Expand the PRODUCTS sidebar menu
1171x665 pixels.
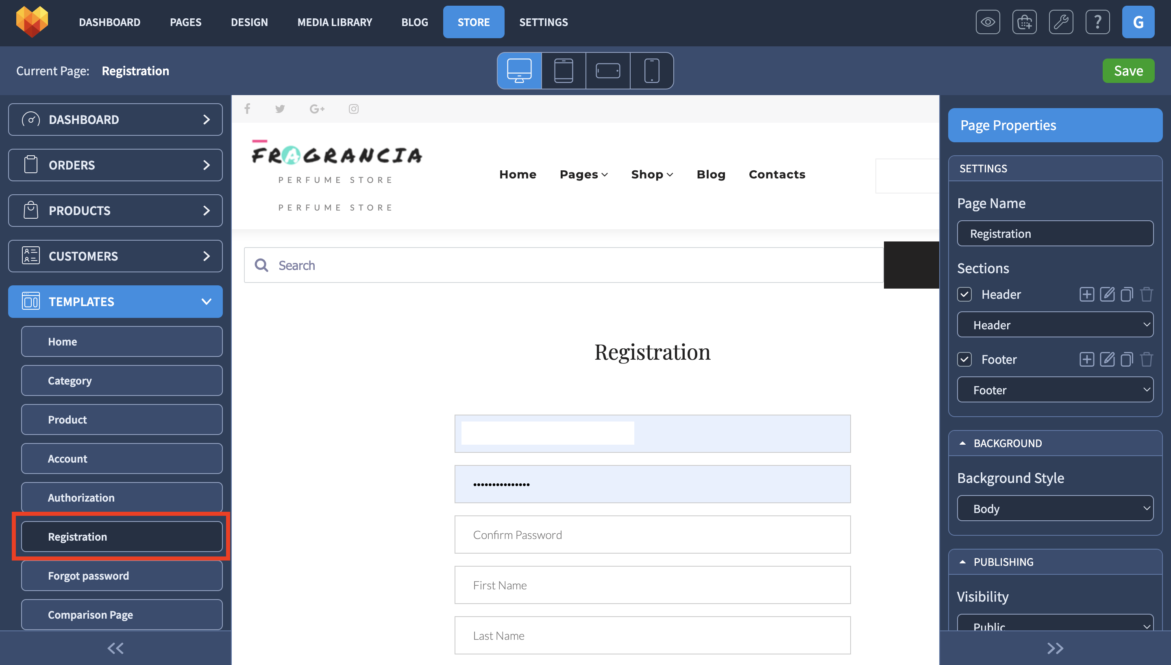click(115, 211)
